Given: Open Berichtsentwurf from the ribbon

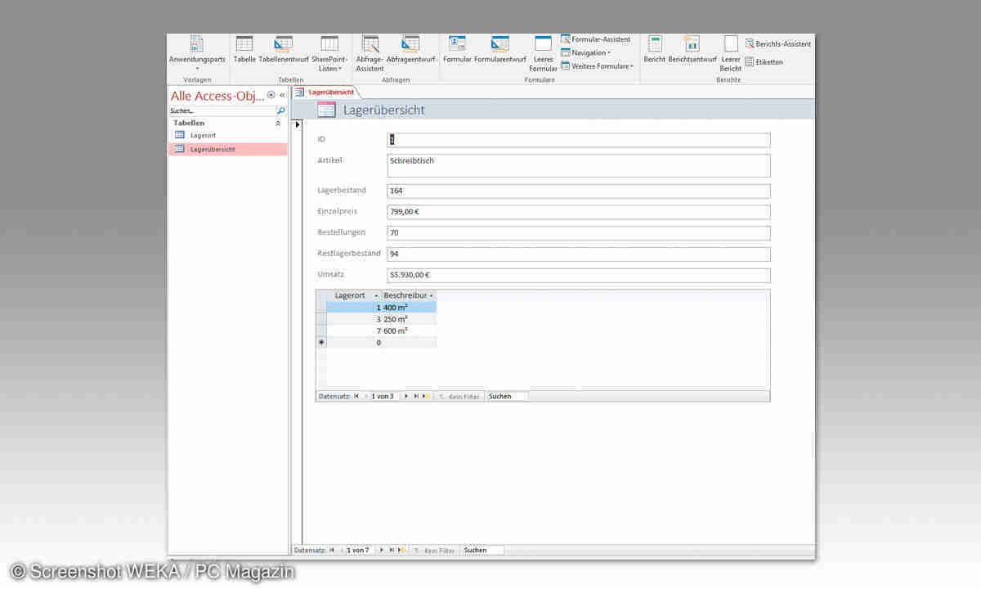Looking at the screenshot, I should 692,45.
